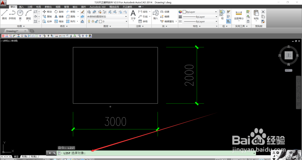The image size is (302, 160).
Task: Click the 圆角 (Fillet) tool
Action: pos(71,17)
